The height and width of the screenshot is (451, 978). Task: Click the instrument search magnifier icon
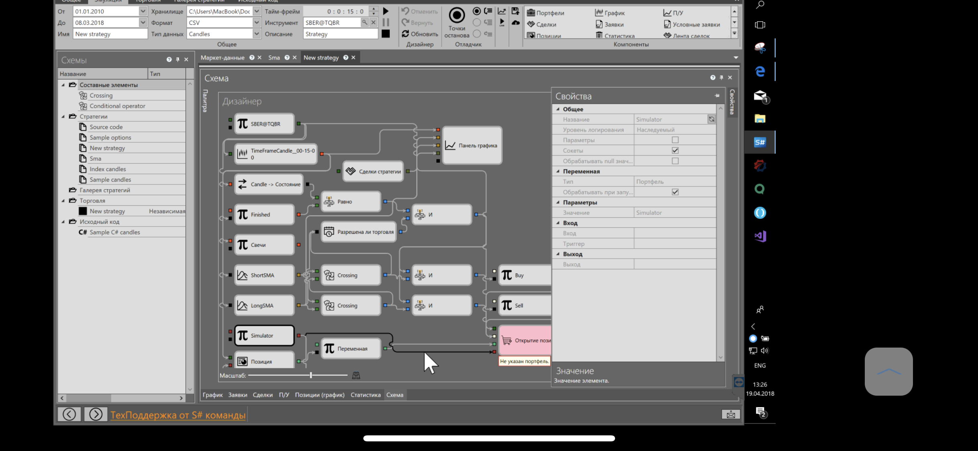(x=365, y=22)
